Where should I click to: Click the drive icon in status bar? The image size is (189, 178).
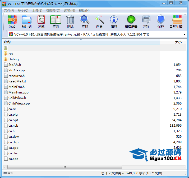click(5, 173)
